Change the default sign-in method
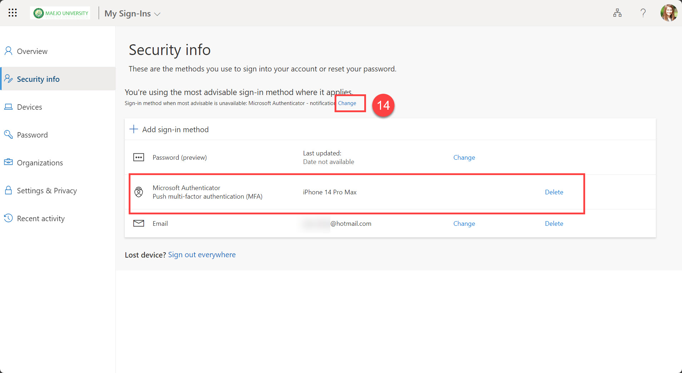 347,103
